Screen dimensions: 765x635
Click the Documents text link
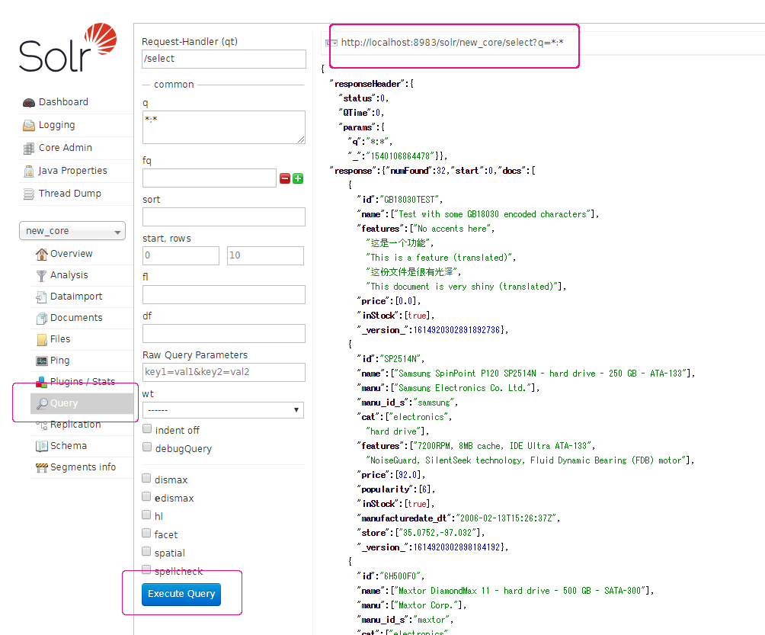coord(76,318)
